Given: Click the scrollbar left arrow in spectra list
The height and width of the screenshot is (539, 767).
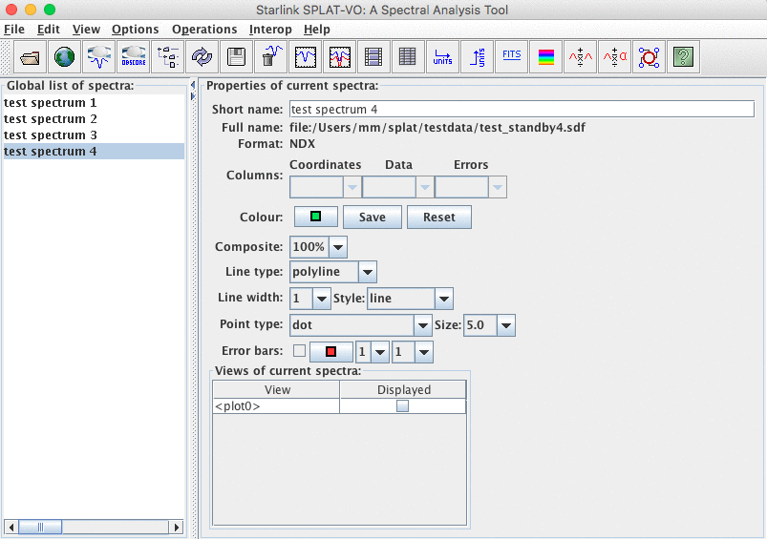Looking at the screenshot, I should (x=11, y=527).
